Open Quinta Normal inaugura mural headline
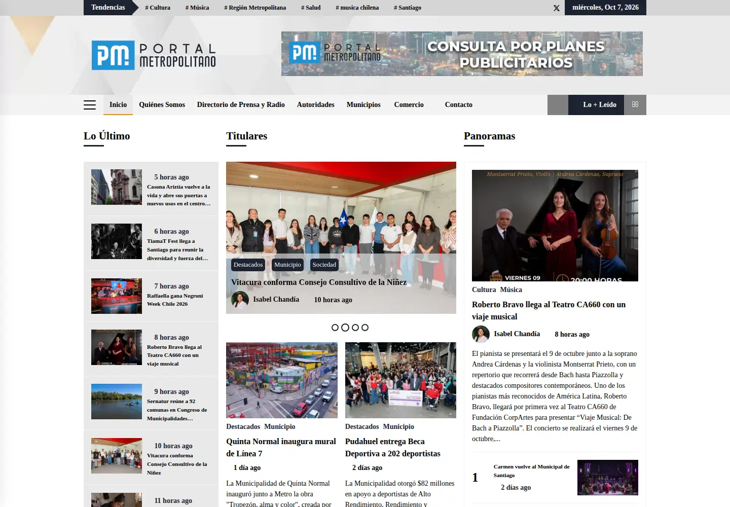The width and height of the screenshot is (730, 507). (281, 448)
